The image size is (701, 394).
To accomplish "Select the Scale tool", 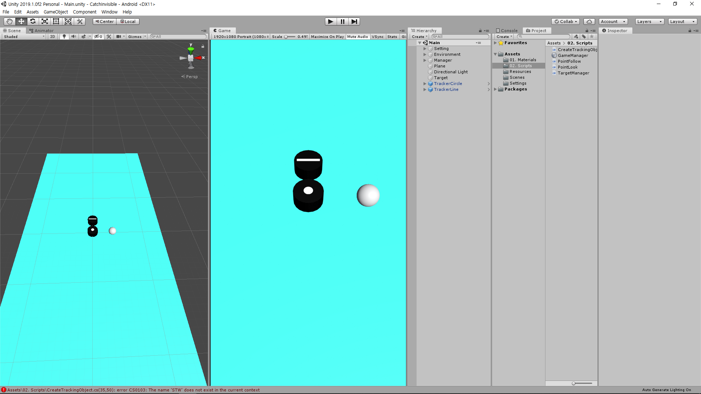I will point(45,22).
